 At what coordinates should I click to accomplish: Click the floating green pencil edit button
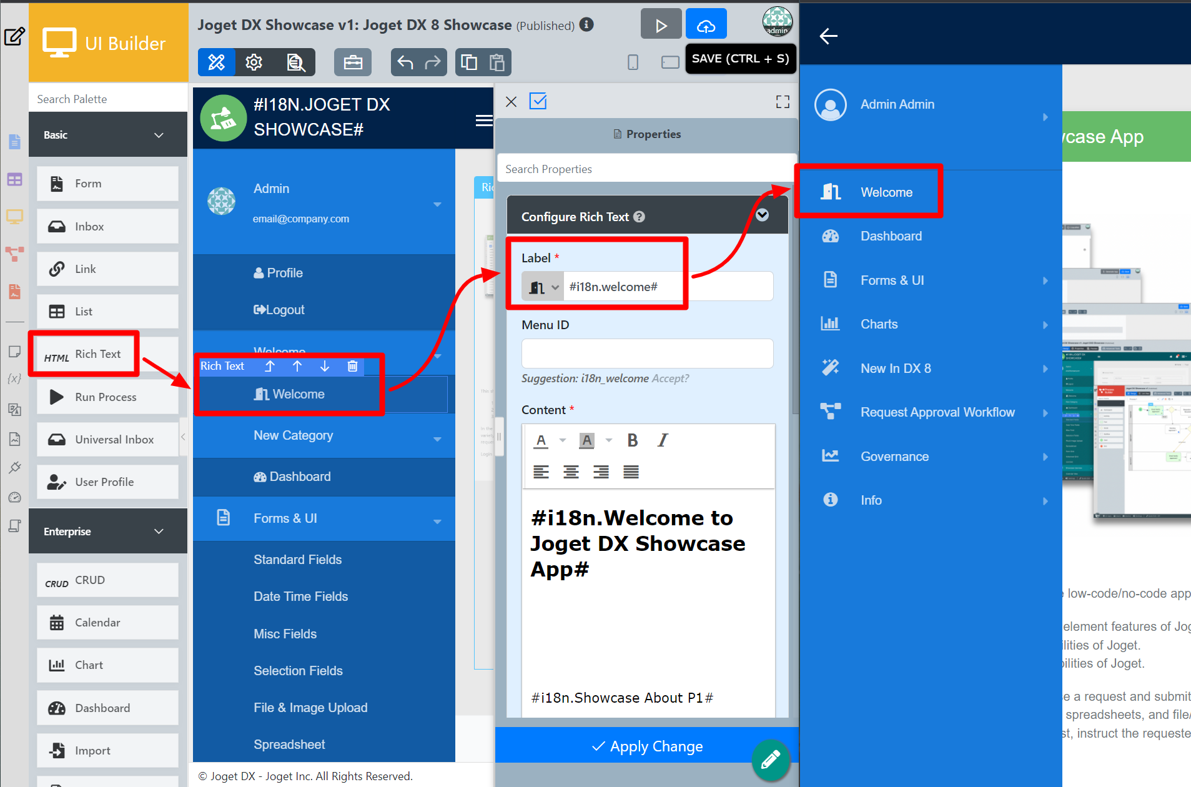771,759
